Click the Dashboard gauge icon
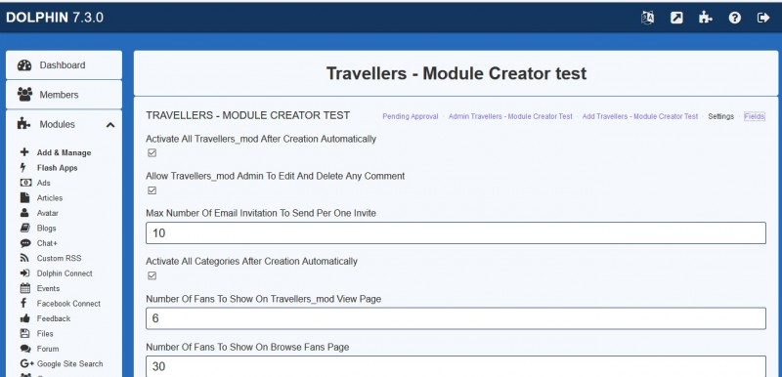The image size is (782, 377). click(24, 65)
